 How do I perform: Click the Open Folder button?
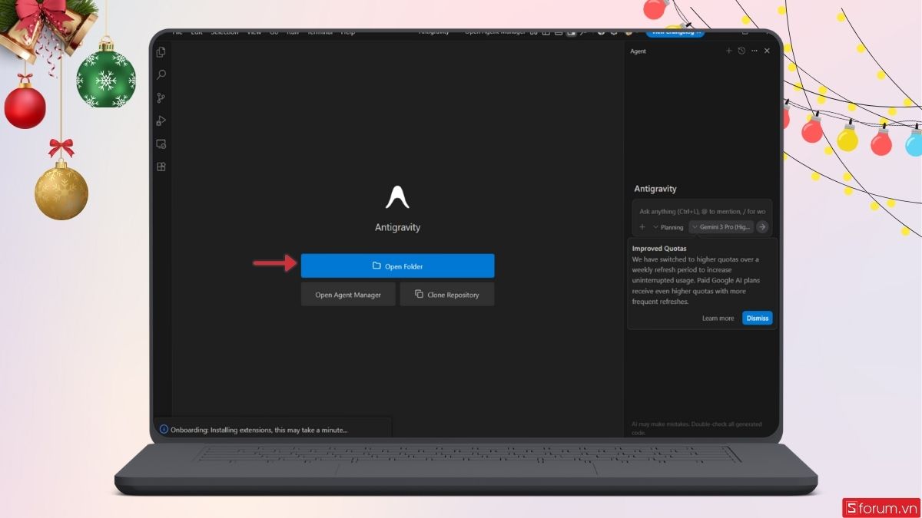pyautogui.click(x=397, y=266)
